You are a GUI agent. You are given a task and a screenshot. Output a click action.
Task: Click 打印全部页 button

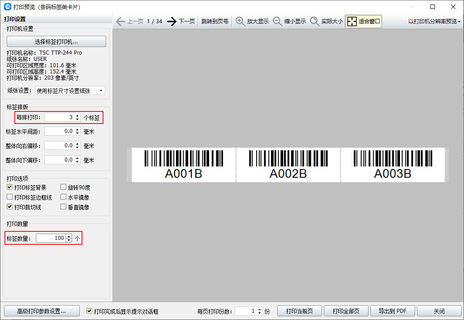pyautogui.click(x=346, y=311)
